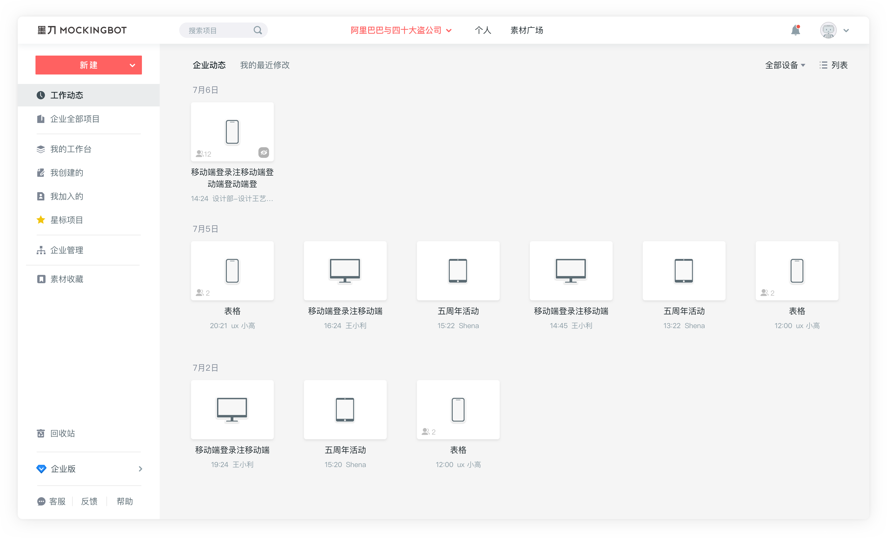Click the 7月5日 date heading
Screen dimensions: 887x538
coord(205,229)
